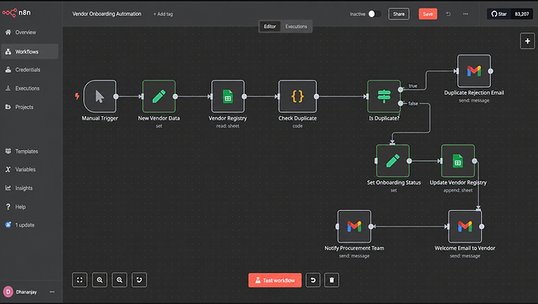Click the Dhananjay username
The width and height of the screenshot is (538, 304).
pyautogui.click(x=26, y=292)
